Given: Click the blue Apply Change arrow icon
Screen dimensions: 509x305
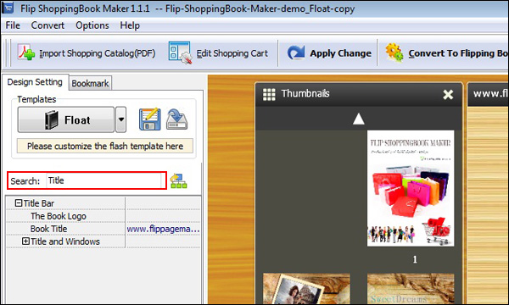Looking at the screenshot, I should [296, 53].
